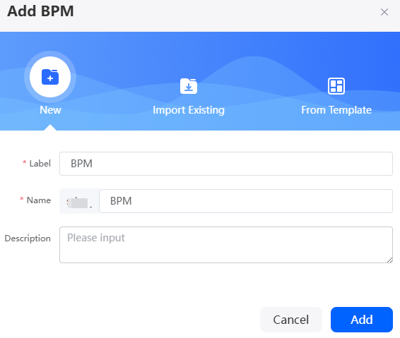Cancel the Add BPM dialog

click(291, 320)
